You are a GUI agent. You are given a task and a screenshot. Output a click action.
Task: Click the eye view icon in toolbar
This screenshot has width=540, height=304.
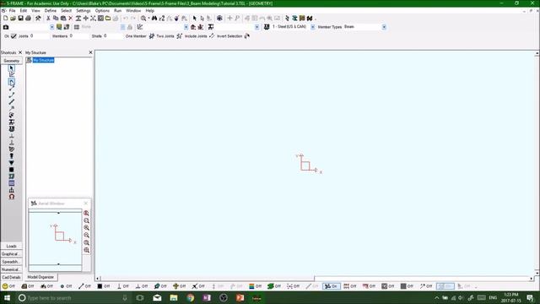(219, 19)
